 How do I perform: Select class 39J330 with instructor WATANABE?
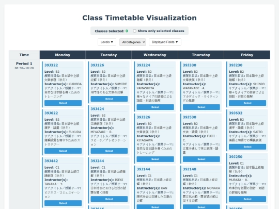pos(202,107)
